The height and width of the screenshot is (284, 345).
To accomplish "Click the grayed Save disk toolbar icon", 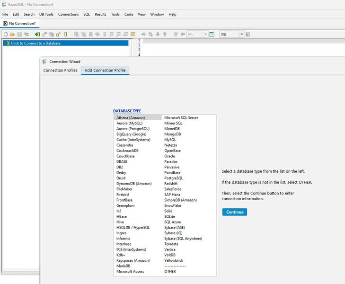I will [x=19, y=35].
